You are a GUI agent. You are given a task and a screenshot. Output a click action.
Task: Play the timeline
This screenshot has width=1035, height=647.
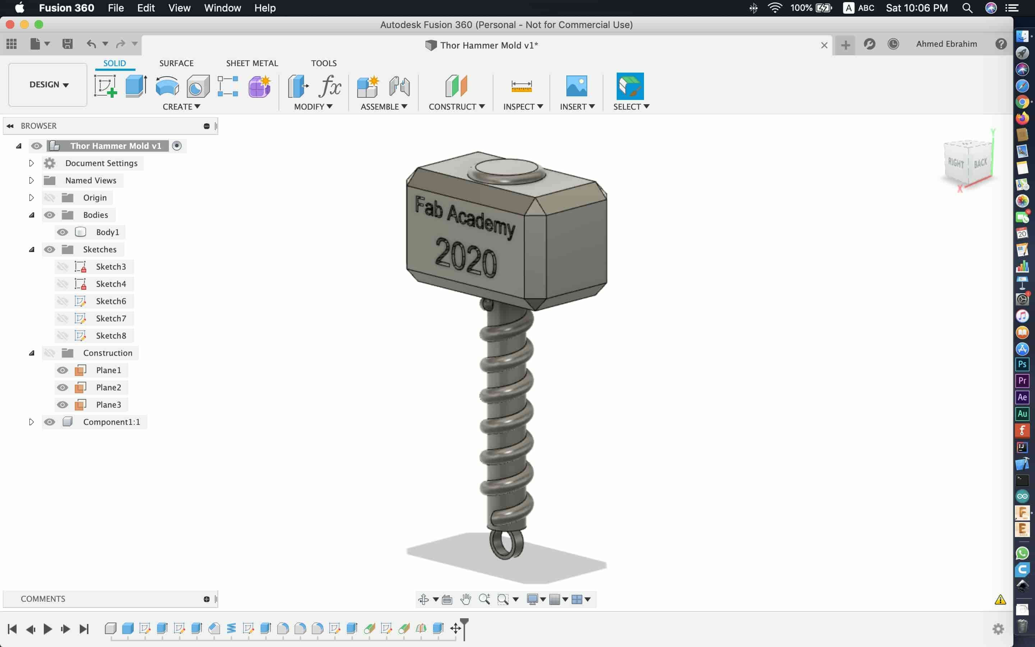(x=47, y=629)
